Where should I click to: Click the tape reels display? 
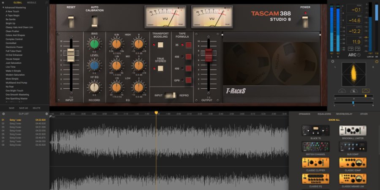(271, 64)
